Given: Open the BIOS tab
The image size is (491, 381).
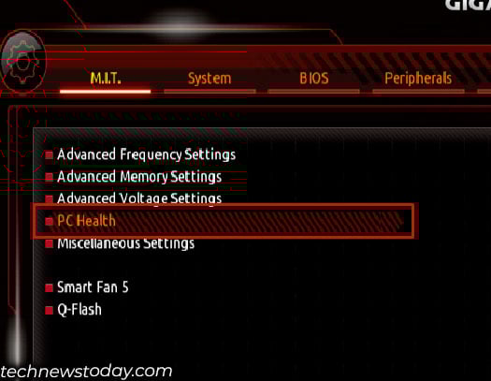Looking at the screenshot, I should [314, 79].
